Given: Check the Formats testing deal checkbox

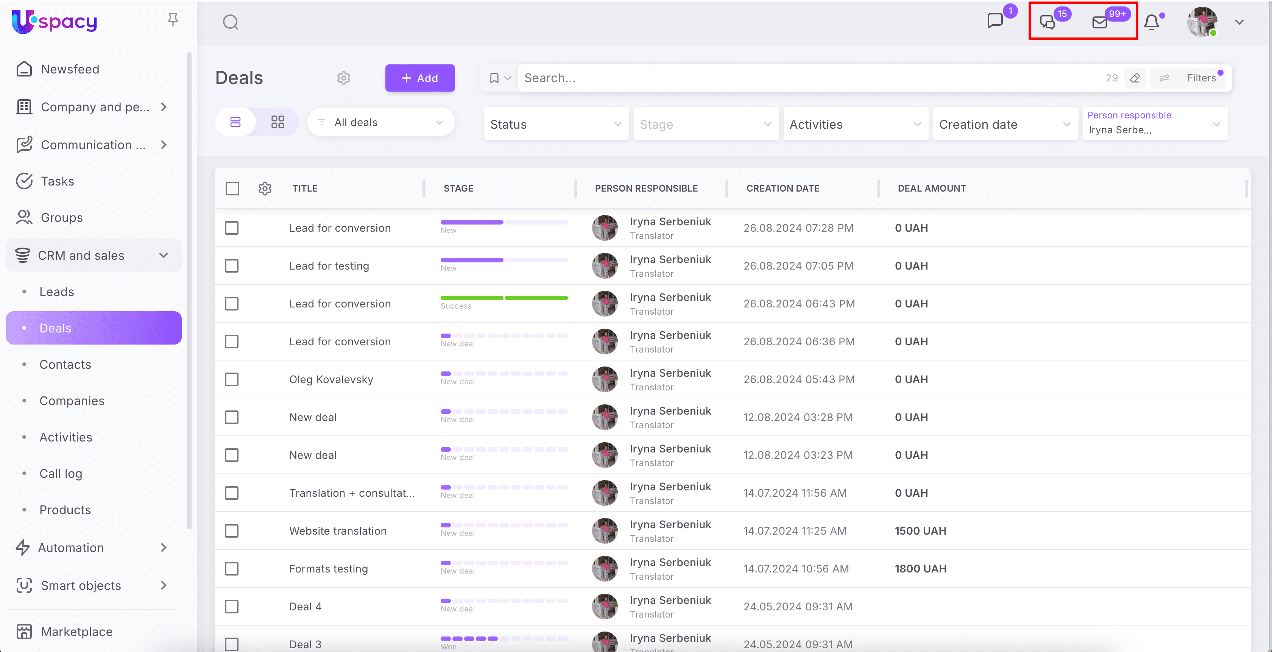Looking at the screenshot, I should (x=232, y=569).
